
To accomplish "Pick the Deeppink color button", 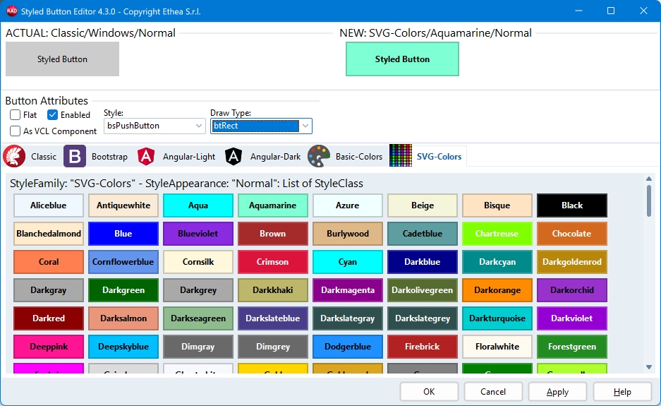I will tap(49, 347).
